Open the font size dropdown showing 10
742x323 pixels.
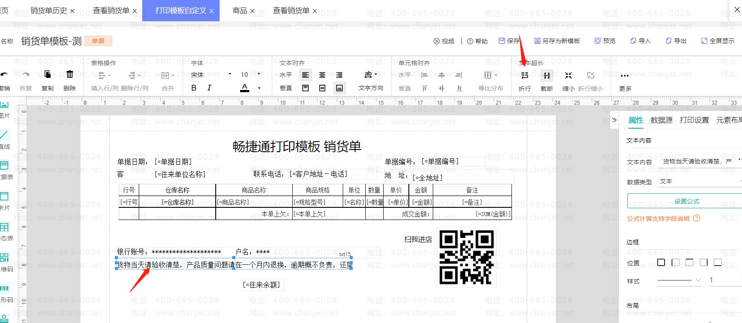point(251,75)
